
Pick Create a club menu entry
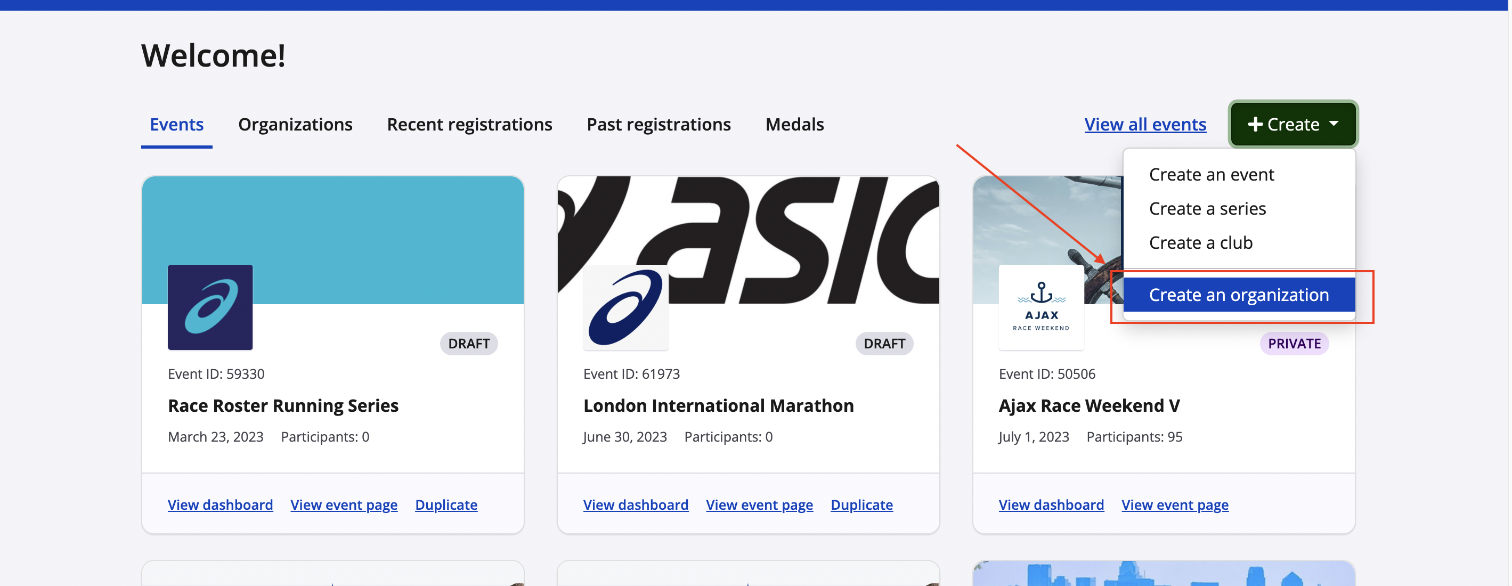(x=1200, y=242)
